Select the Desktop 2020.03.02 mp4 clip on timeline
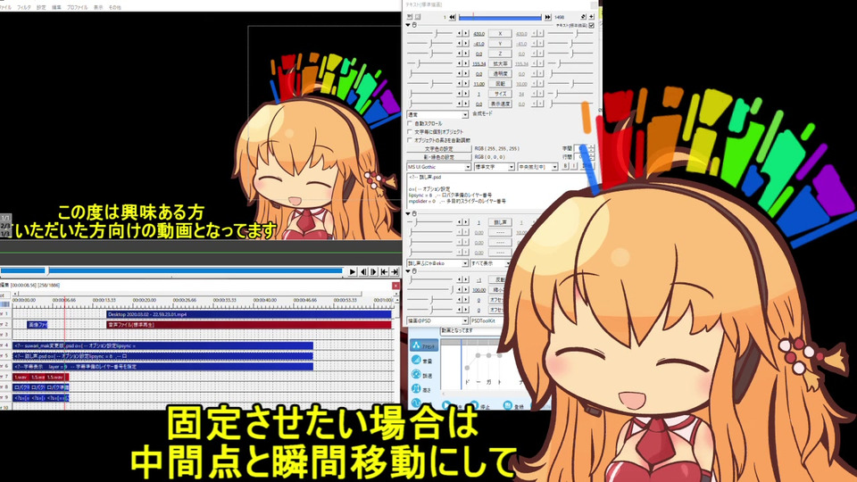The image size is (857, 482). (x=249, y=314)
